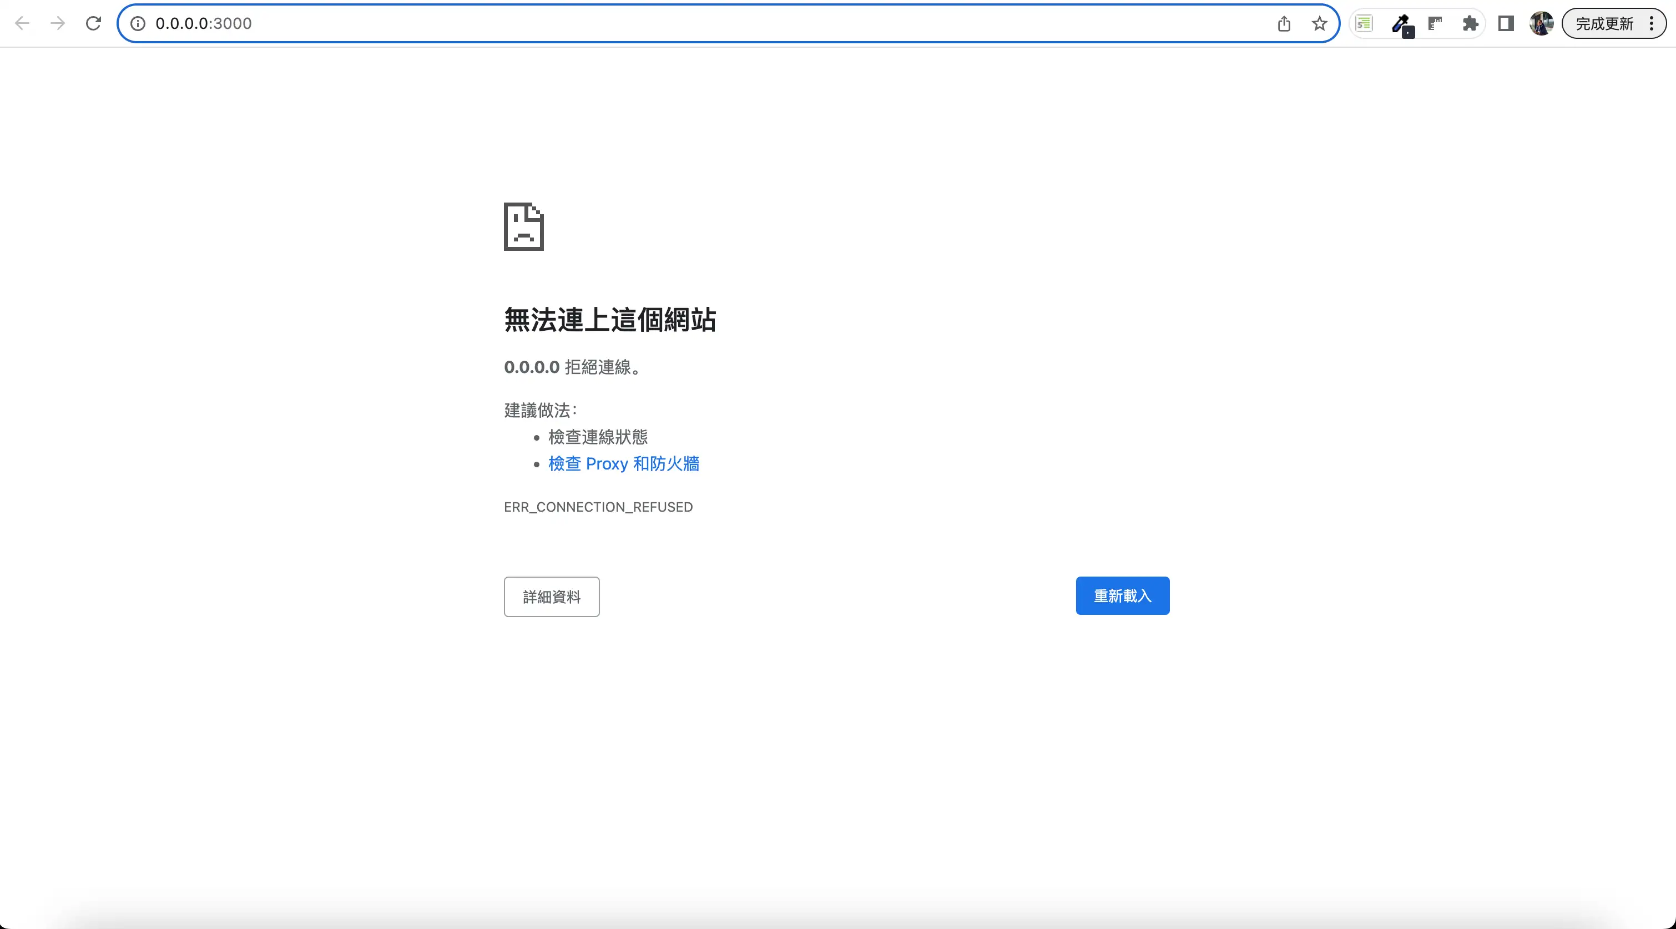Click the browser back arrow
The height and width of the screenshot is (929, 1676).
coord(22,23)
